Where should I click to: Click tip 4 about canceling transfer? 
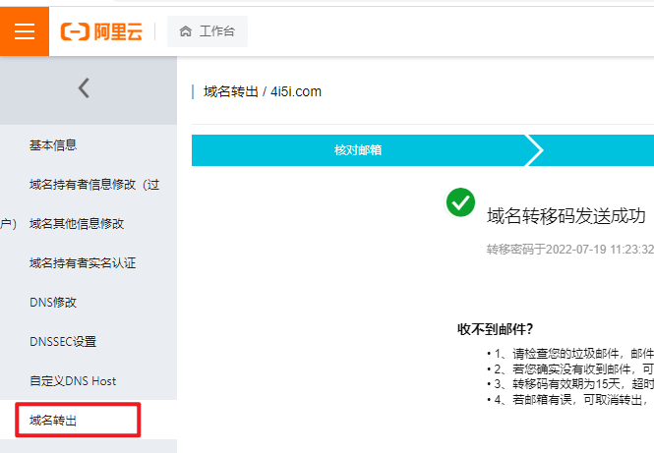point(567,400)
